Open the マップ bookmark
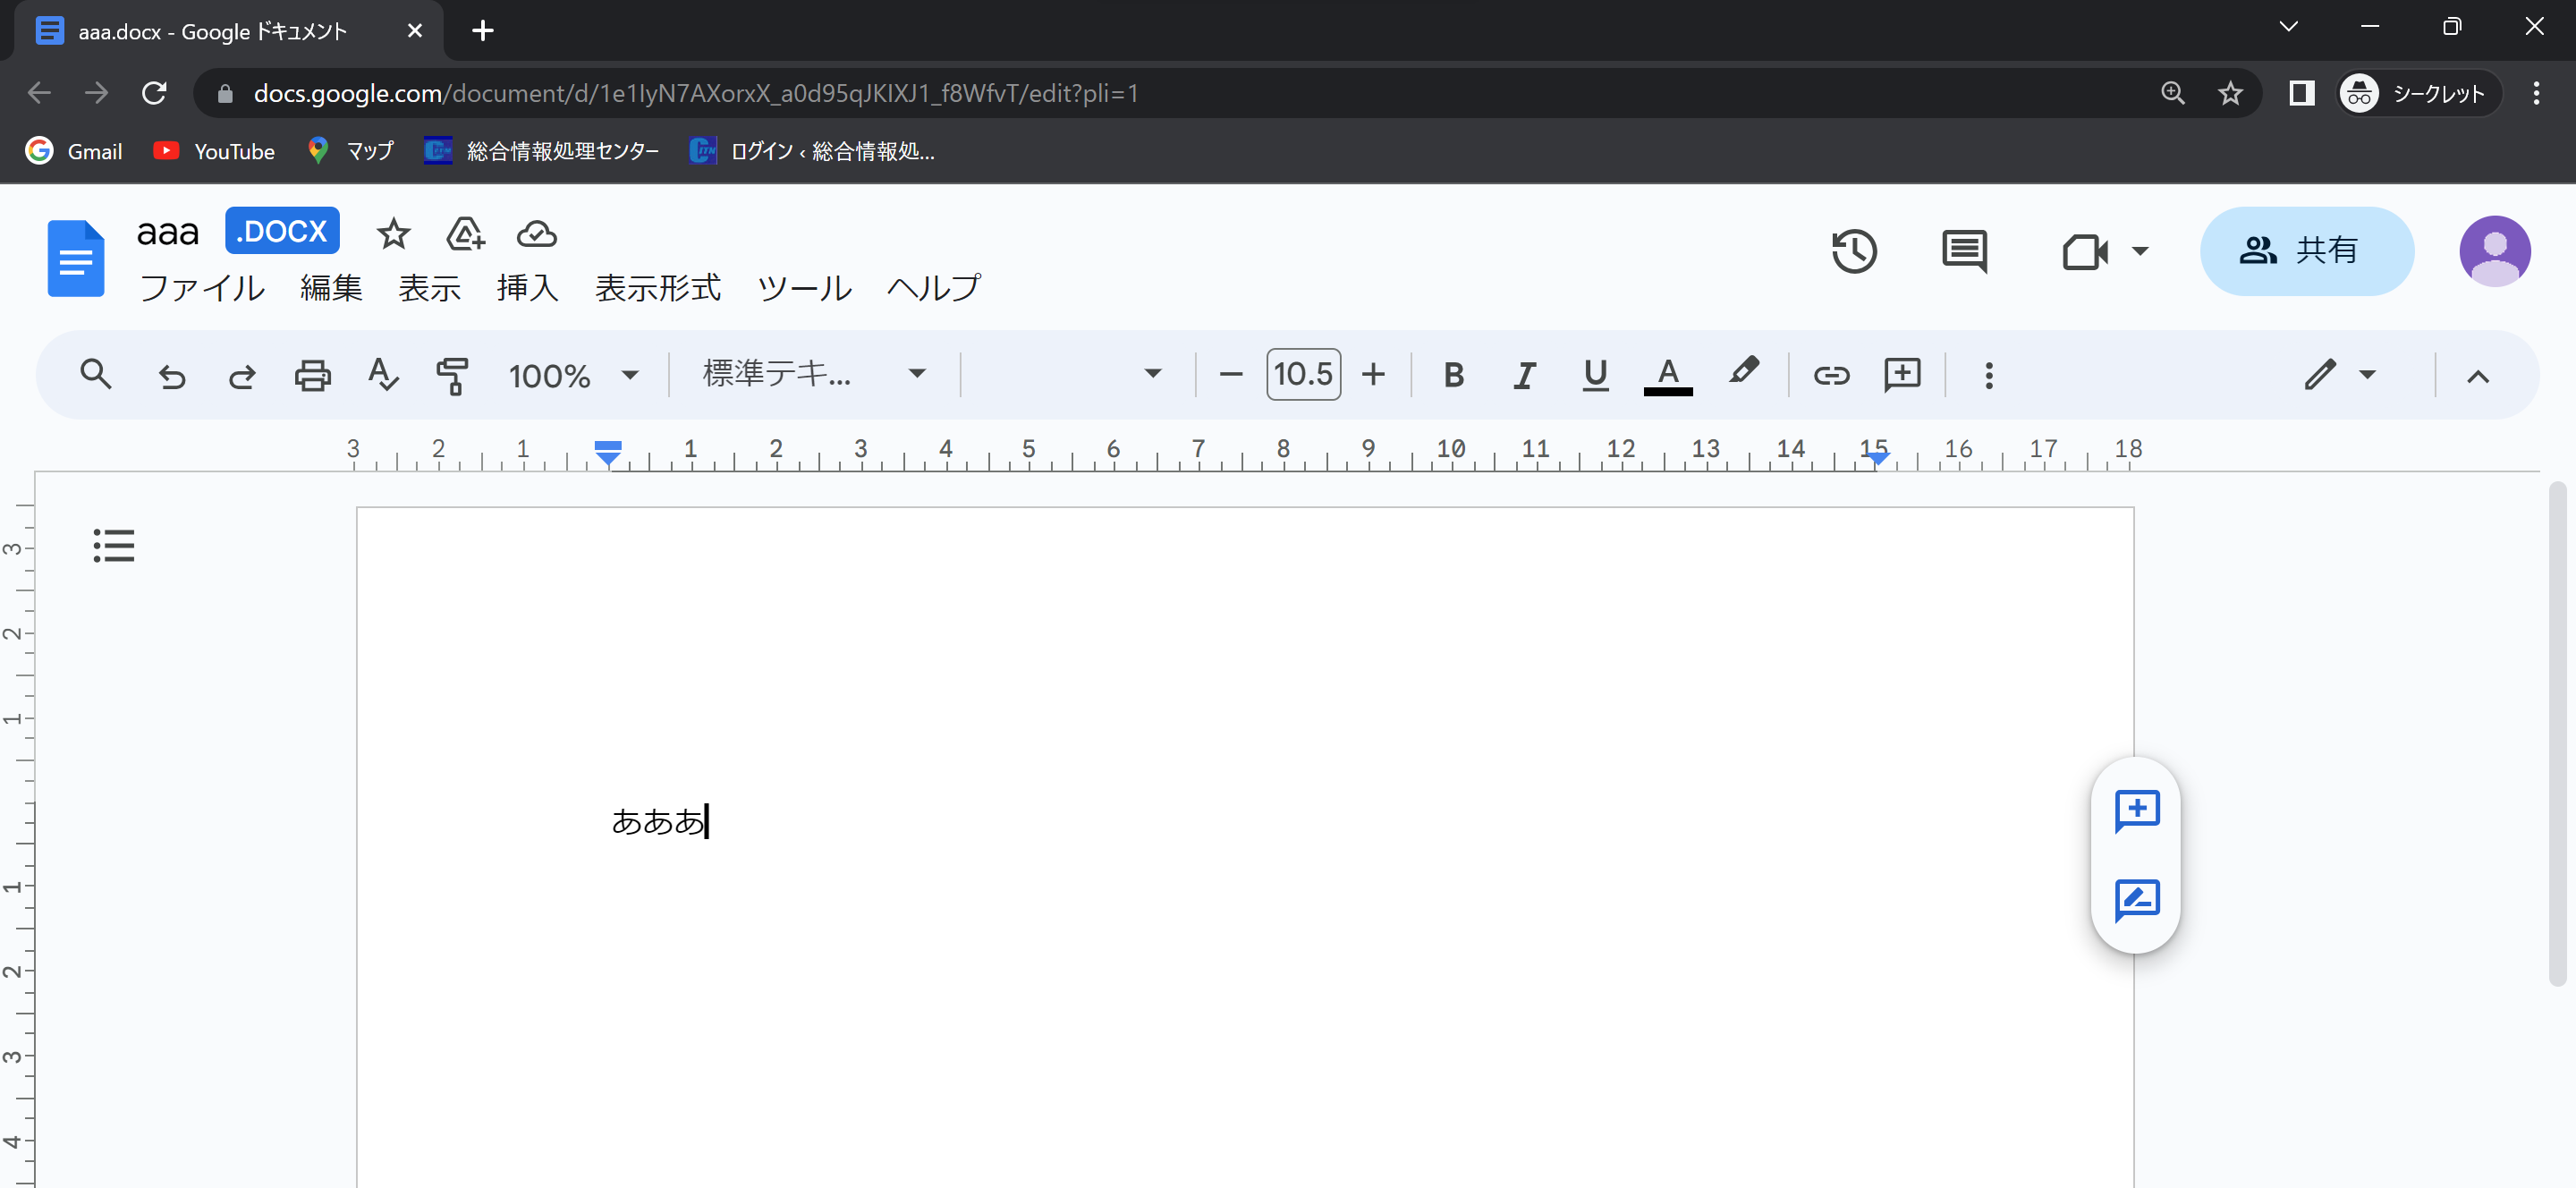This screenshot has width=2576, height=1188. [351, 151]
